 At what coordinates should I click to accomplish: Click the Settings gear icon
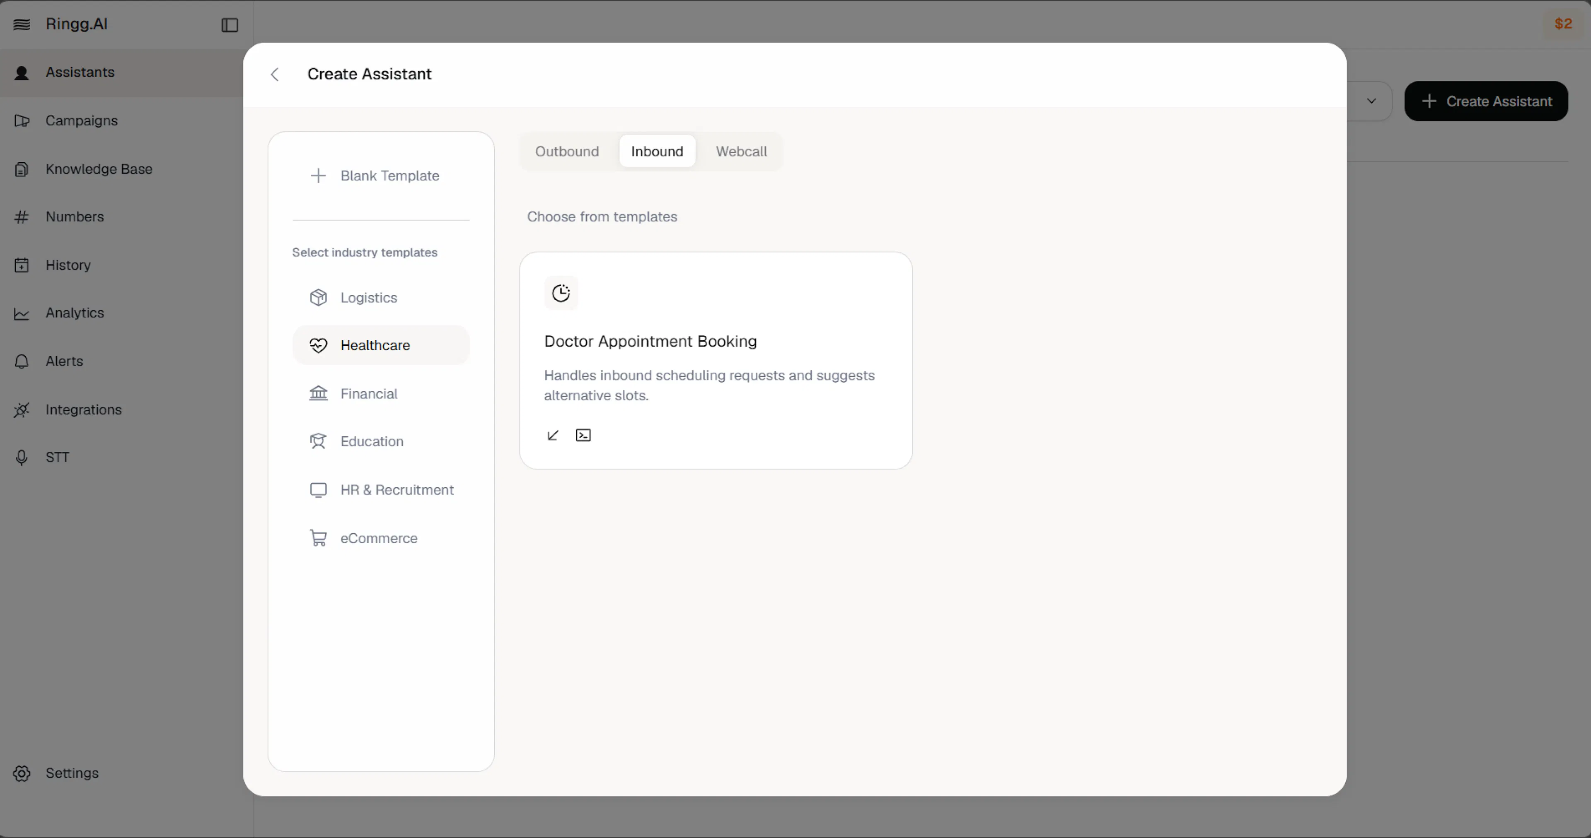pos(22,774)
